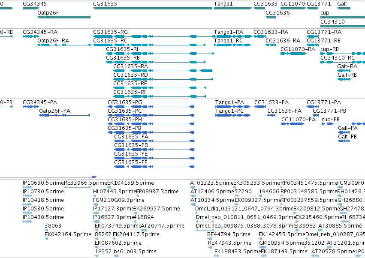Screen dimensions: 365x258
Task: Click the Galt-RB transcript label
Action: tap(347, 75)
